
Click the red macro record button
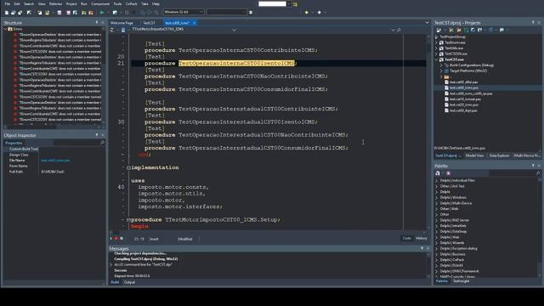116,239
